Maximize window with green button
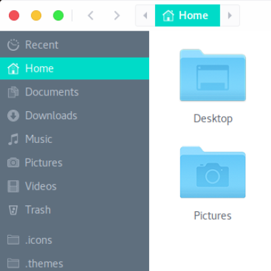Screen dimensions: 271x271 point(58,16)
